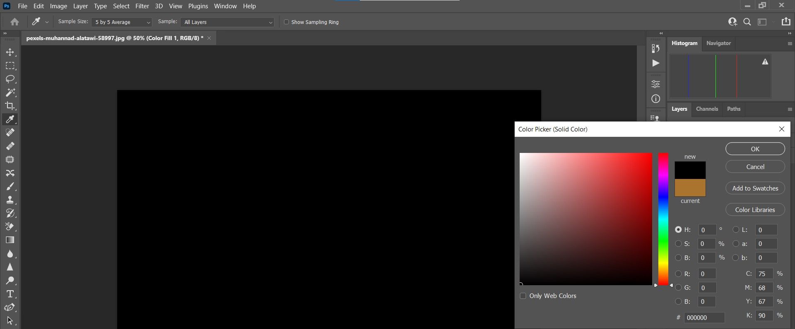Open the Layers panel options menu
This screenshot has height=329, width=795.
click(x=790, y=110)
